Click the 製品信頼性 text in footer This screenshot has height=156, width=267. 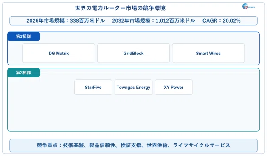102,145
